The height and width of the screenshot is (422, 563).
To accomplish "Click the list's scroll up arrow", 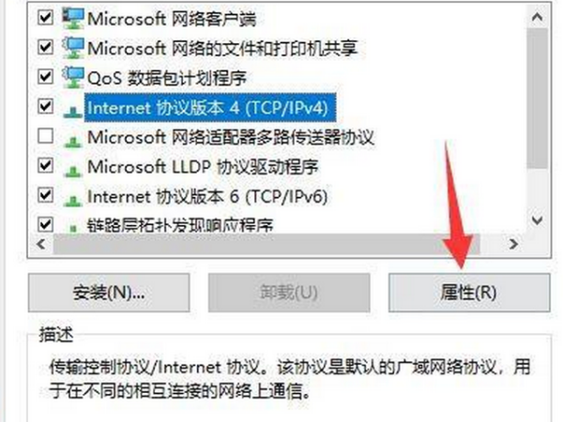I will pos(537,17).
